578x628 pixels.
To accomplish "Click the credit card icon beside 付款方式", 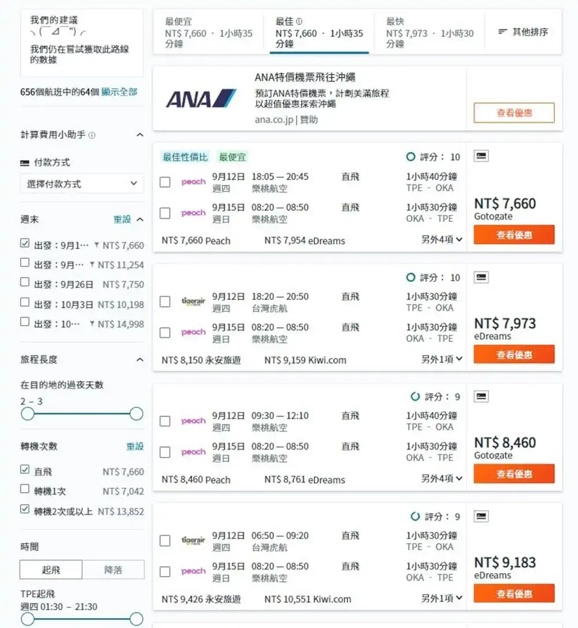I will coord(25,162).
